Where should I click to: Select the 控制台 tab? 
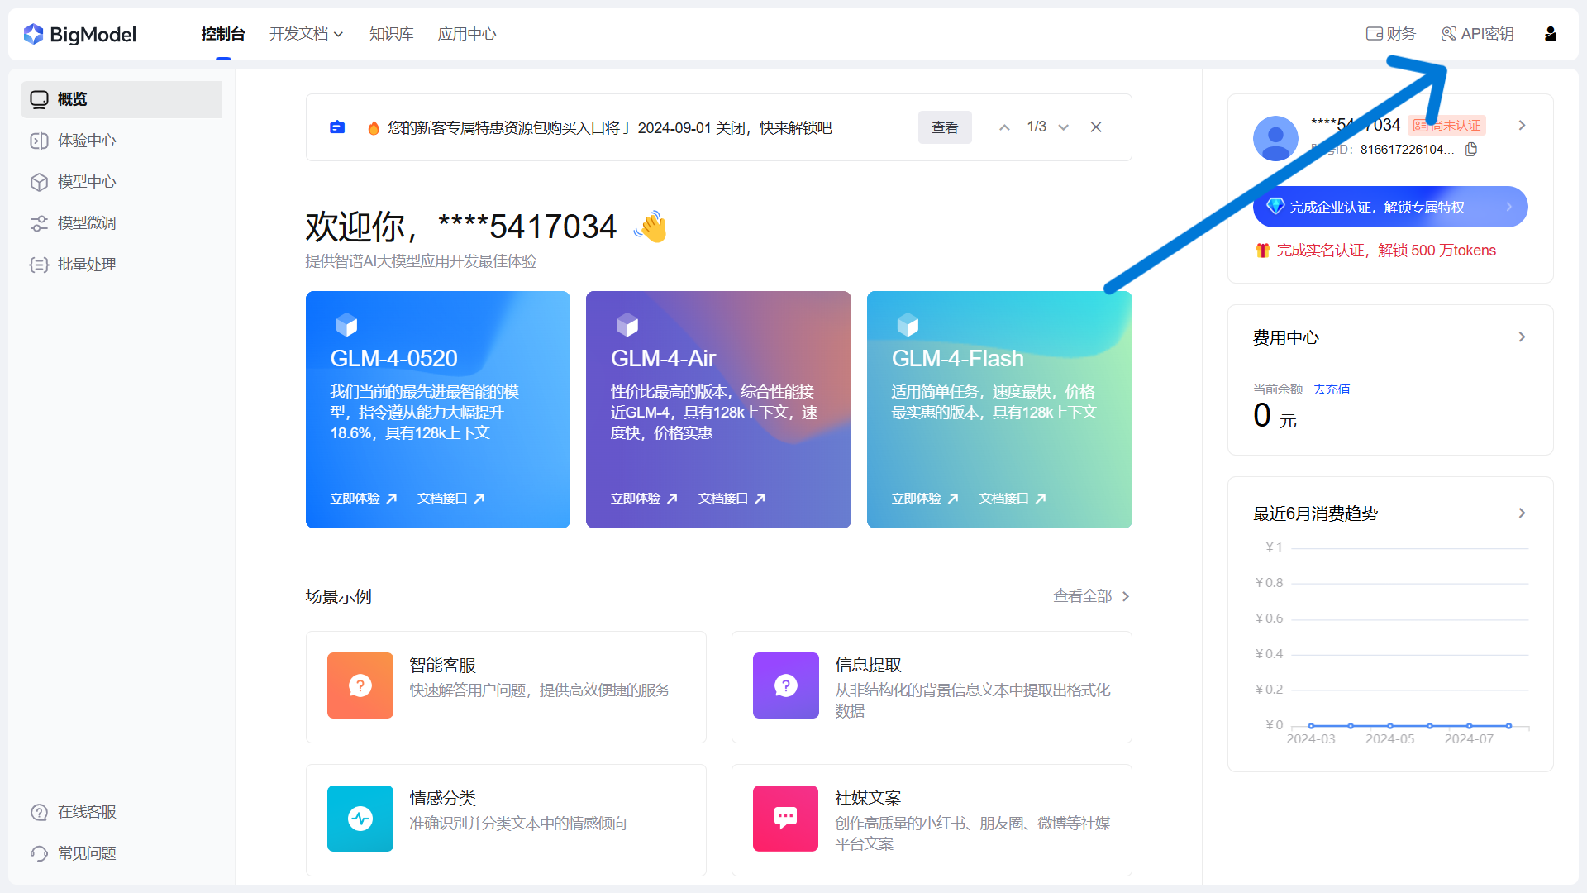pos(223,34)
